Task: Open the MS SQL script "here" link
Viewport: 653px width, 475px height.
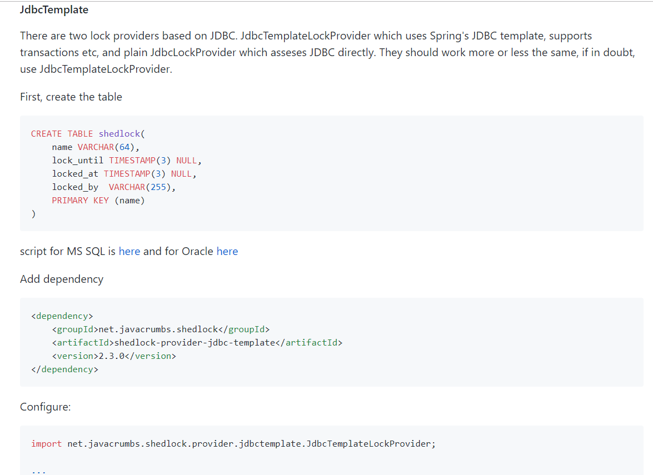Action: 129,251
